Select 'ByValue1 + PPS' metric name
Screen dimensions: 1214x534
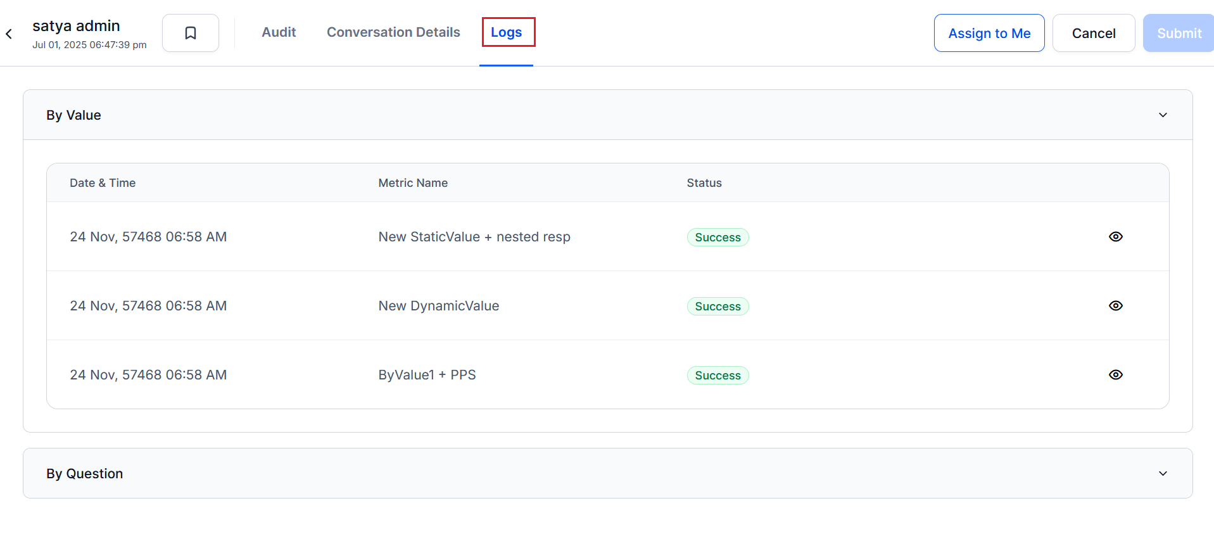click(x=427, y=375)
